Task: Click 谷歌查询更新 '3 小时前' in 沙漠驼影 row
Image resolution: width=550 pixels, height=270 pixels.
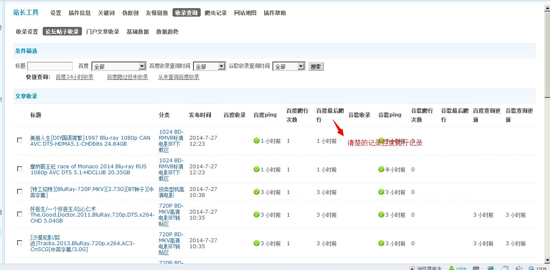Action: (x=516, y=244)
